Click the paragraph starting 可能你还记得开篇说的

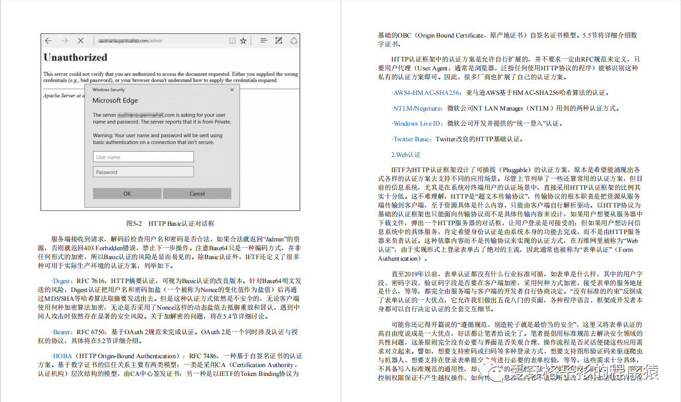(510, 351)
